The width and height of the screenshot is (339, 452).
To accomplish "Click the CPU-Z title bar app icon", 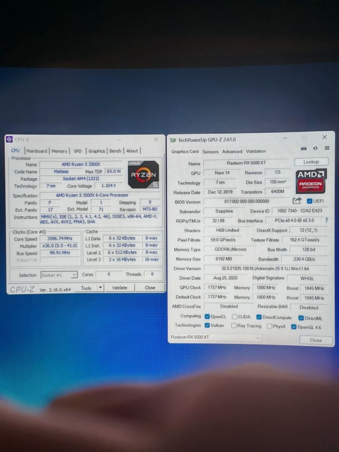I will coord(9,139).
